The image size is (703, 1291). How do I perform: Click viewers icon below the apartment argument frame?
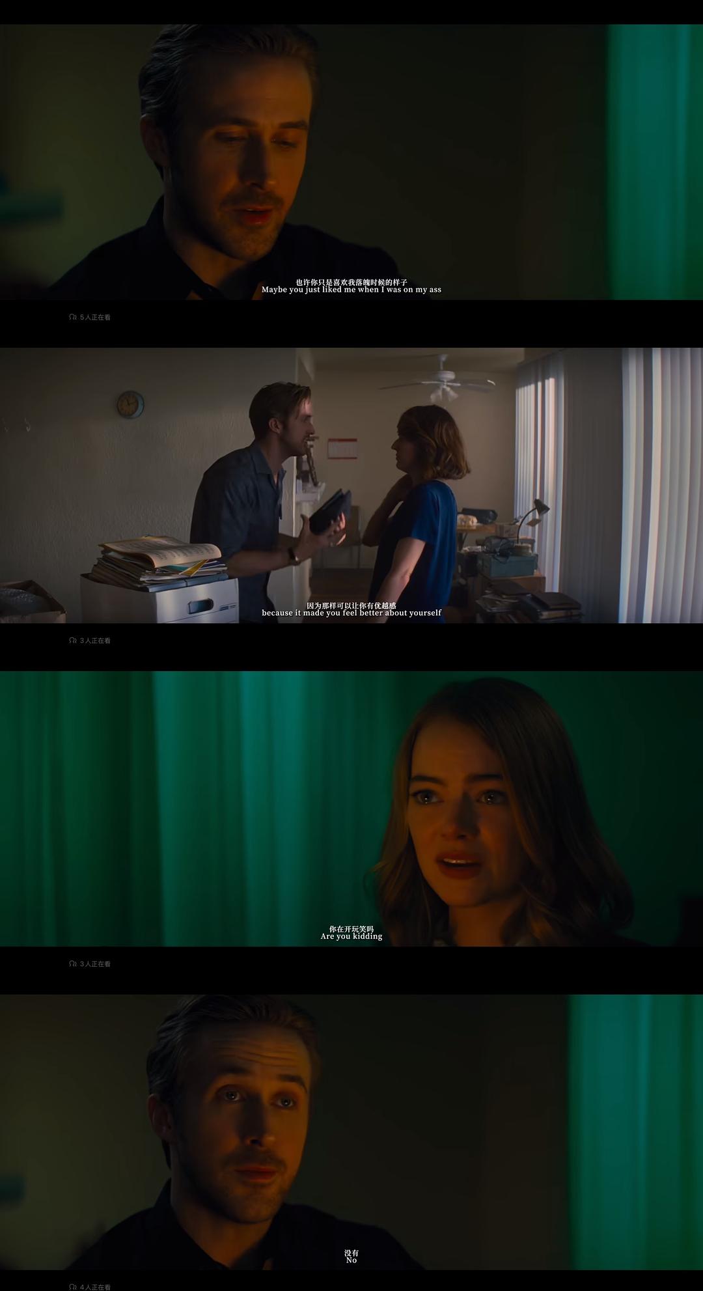[x=73, y=641]
